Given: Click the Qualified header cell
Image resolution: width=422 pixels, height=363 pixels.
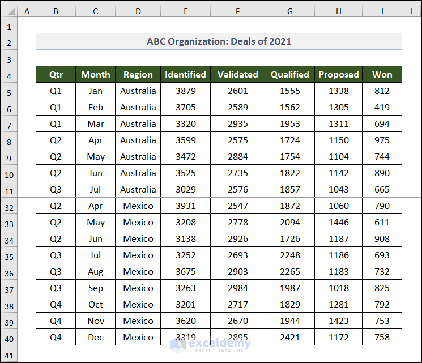Looking at the screenshot, I should (290, 74).
